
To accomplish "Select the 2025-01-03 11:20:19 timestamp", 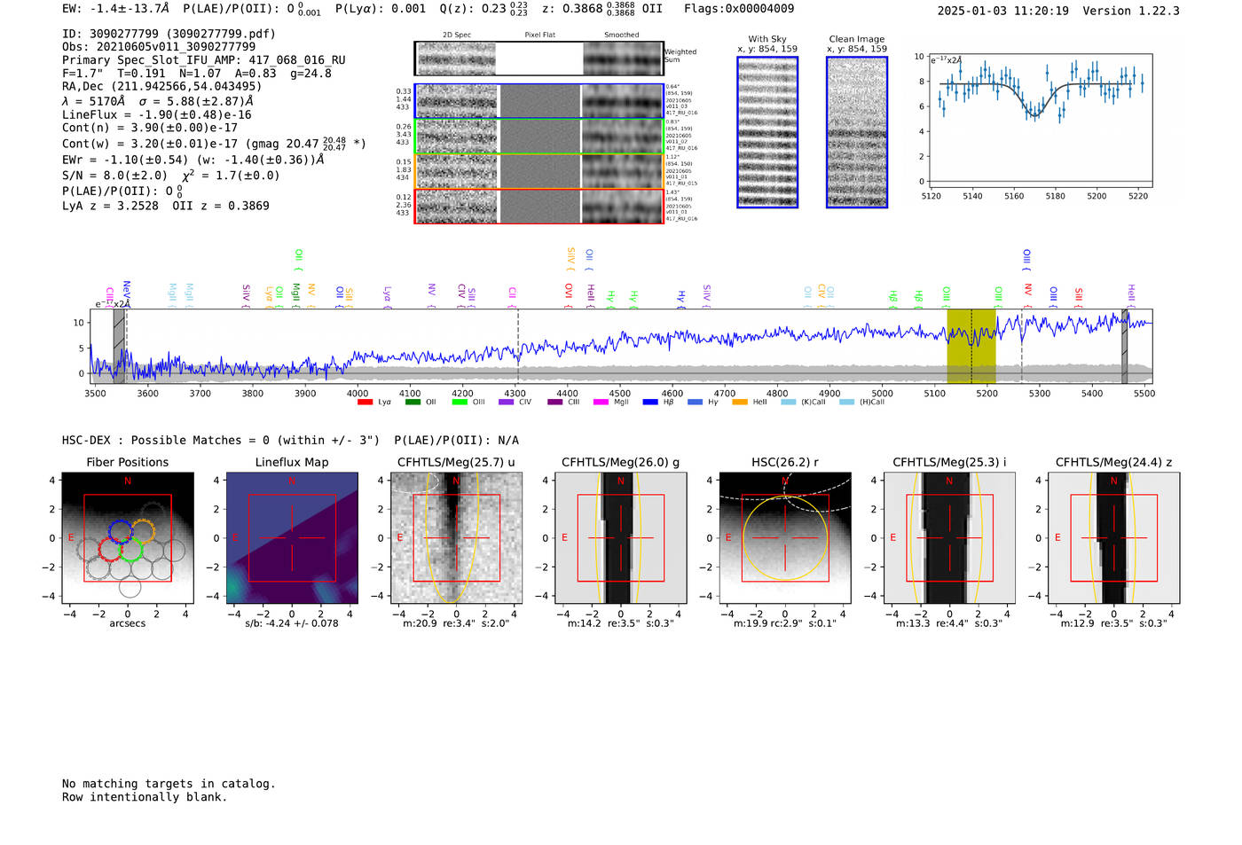I will [1002, 11].
